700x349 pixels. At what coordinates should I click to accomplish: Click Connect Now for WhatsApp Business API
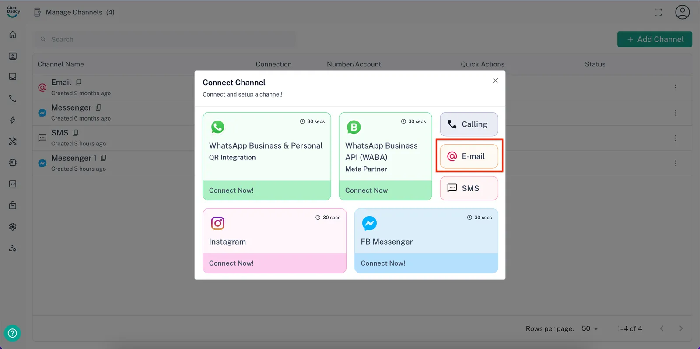tap(385, 190)
